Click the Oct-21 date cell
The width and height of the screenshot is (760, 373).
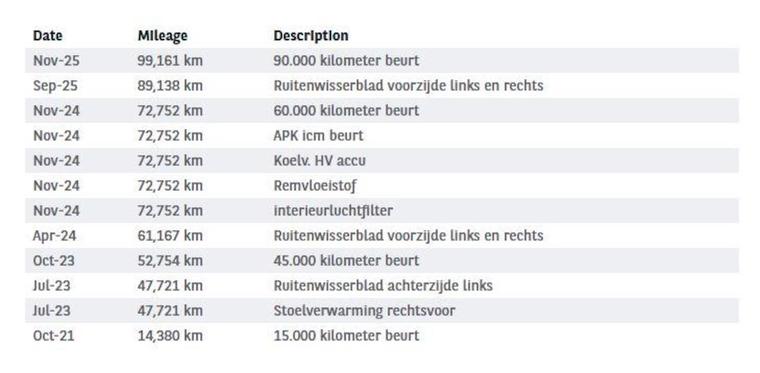[x=54, y=336]
